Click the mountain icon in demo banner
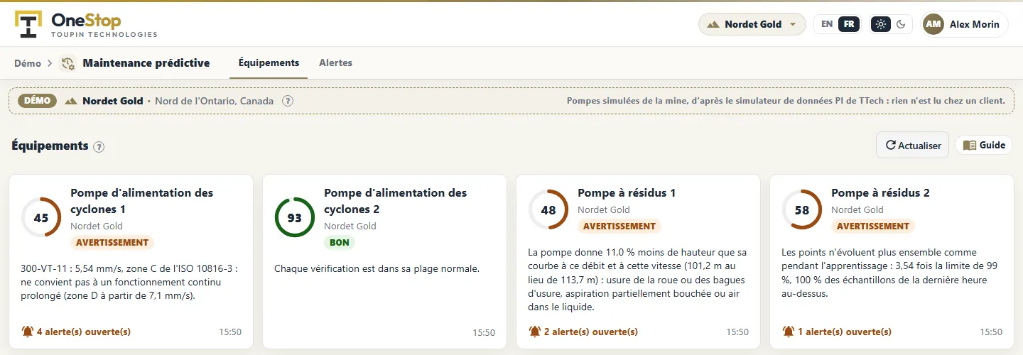 (71, 101)
